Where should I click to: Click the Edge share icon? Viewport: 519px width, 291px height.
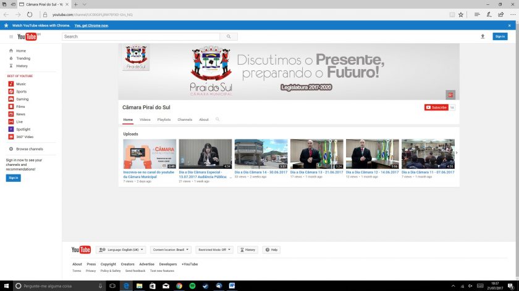(x=501, y=15)
